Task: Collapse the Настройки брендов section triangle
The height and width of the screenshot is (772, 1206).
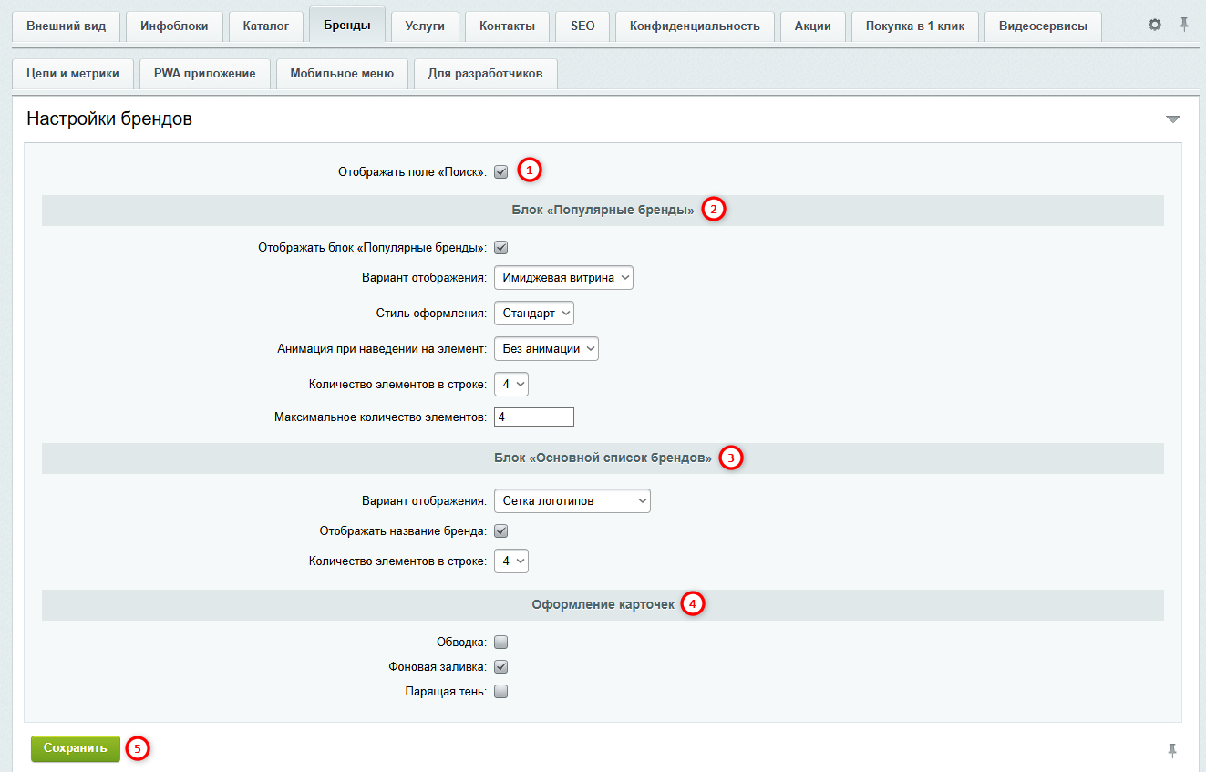Action: click(1173, 119)
